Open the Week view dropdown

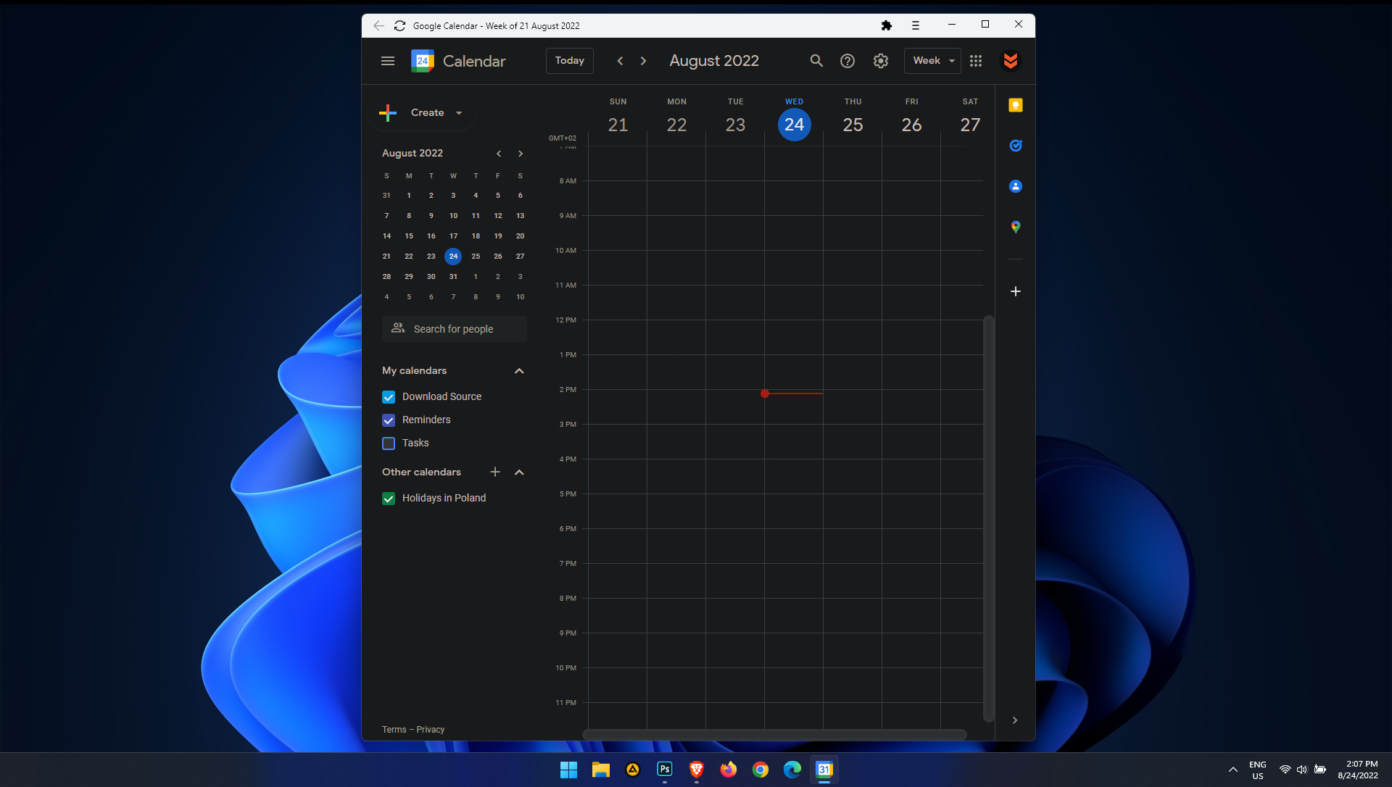[932, 61]
